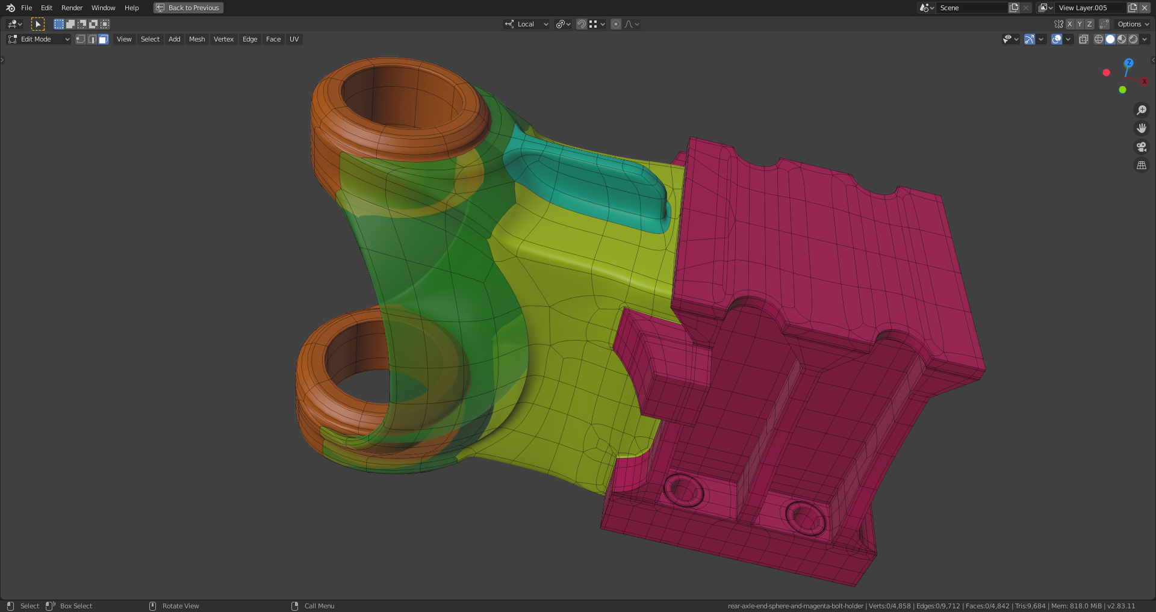1156x612 pixels.
Task: Switch to solid viewport shading
Action: (x=1110, y=39)
